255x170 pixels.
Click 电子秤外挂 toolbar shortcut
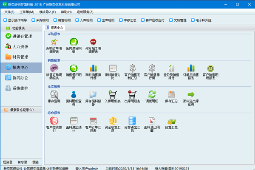click(x=201, y=20)
